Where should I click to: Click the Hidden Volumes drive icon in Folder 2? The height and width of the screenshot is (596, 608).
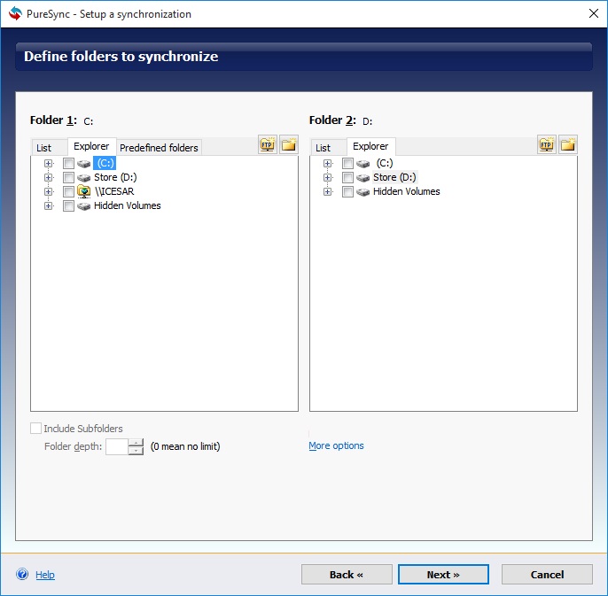(363, 192)
